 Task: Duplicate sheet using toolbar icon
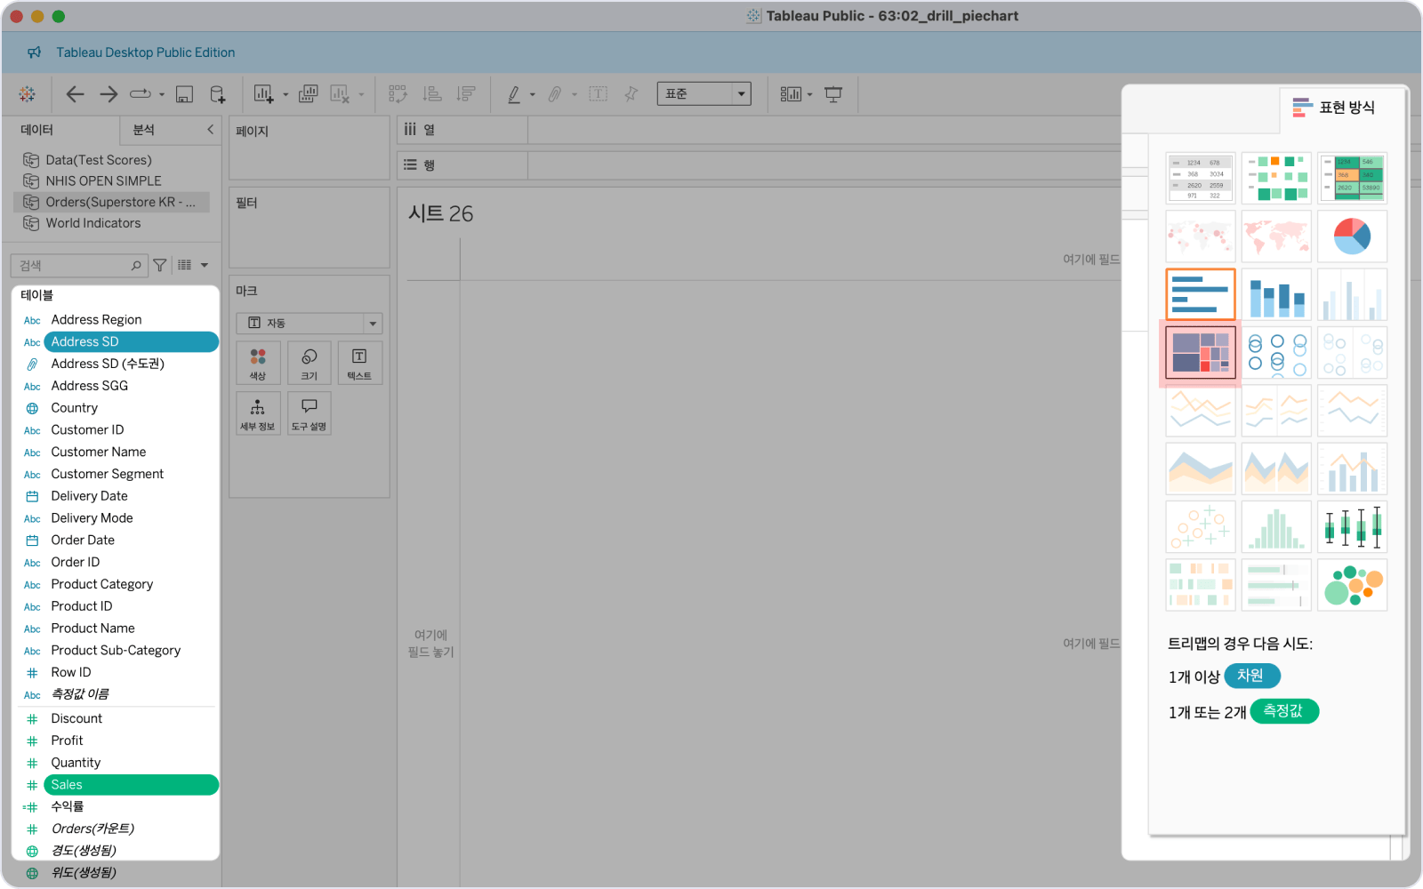coord(308,94)
